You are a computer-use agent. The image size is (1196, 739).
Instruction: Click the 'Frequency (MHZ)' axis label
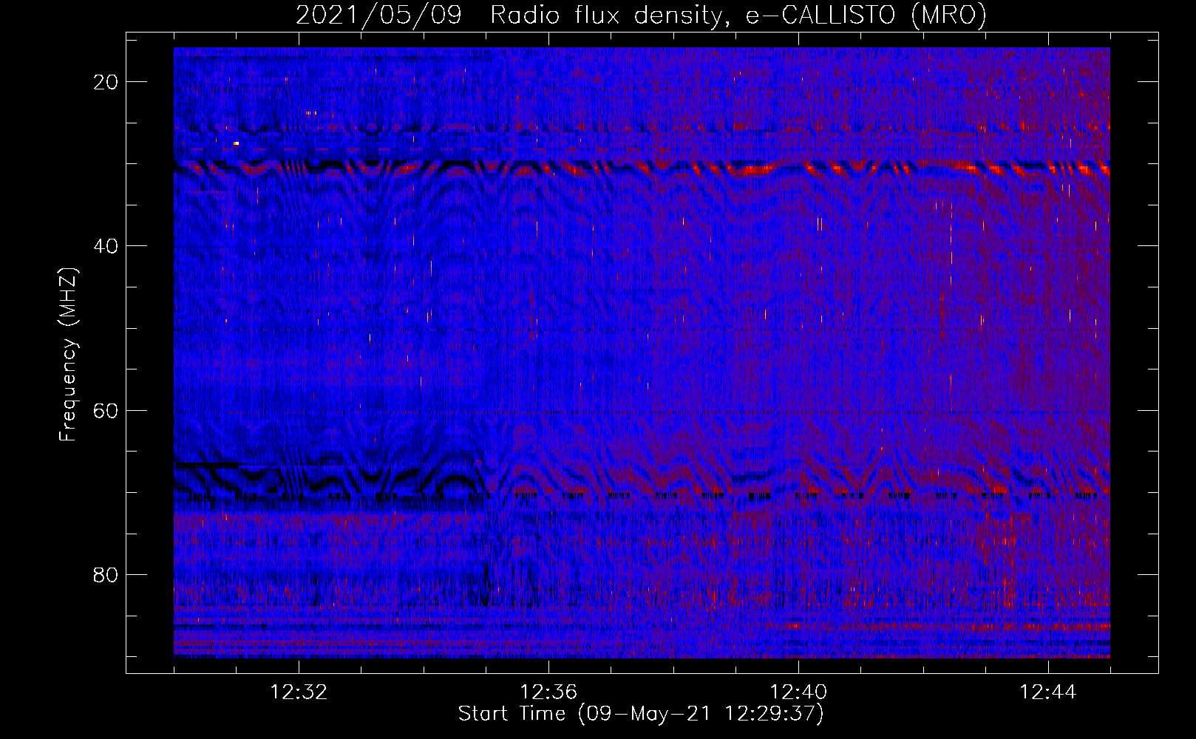[68, 355]
